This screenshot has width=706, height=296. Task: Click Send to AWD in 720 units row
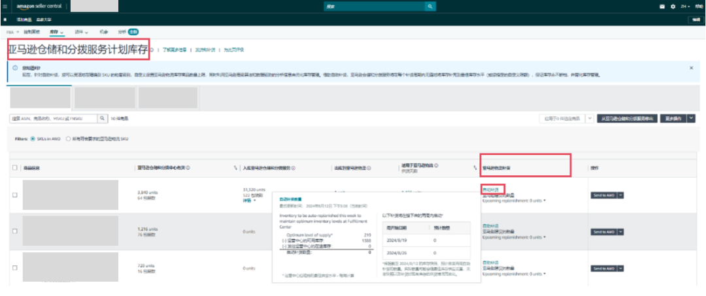(604, 269)
